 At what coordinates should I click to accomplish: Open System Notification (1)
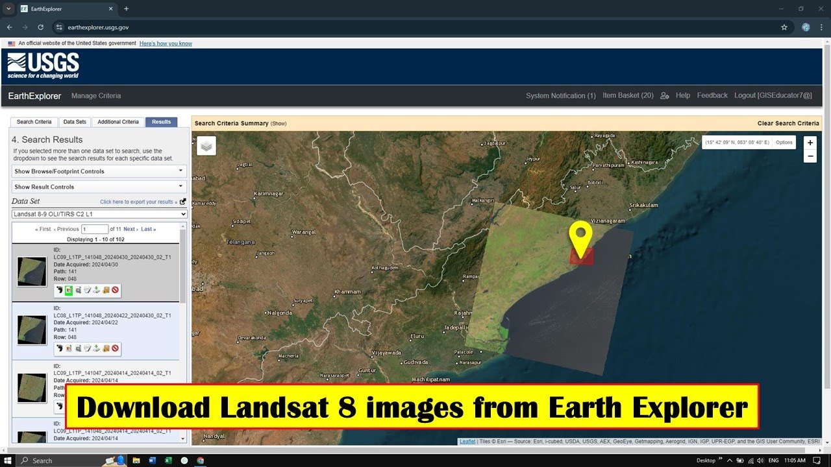tap(560, 95)
